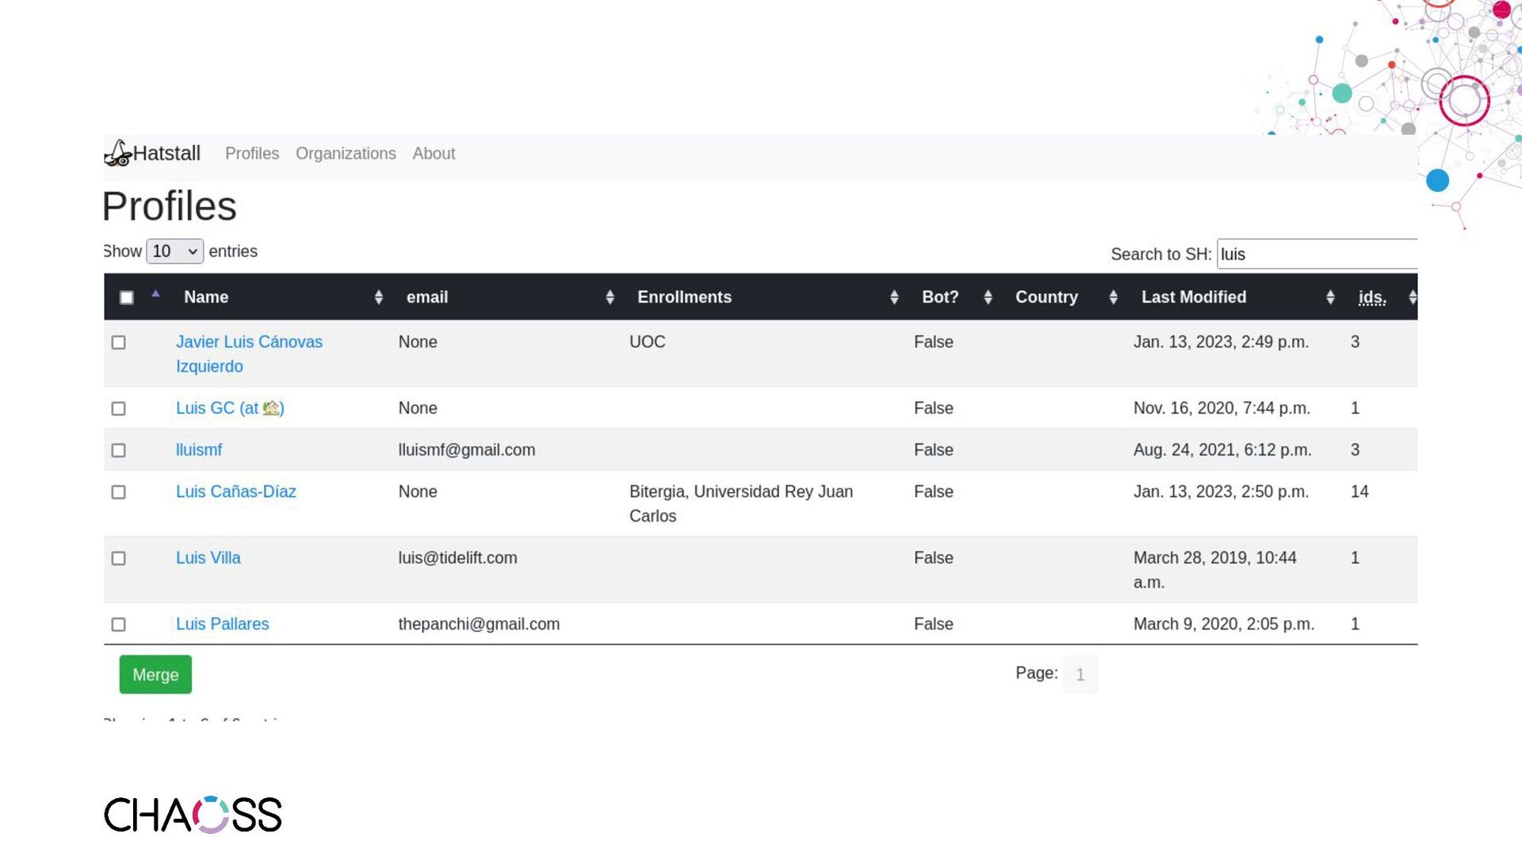Sort by Enrollments column arrows
The width and height of the screenshot is (1522, 856).
(x=894, y=297)
